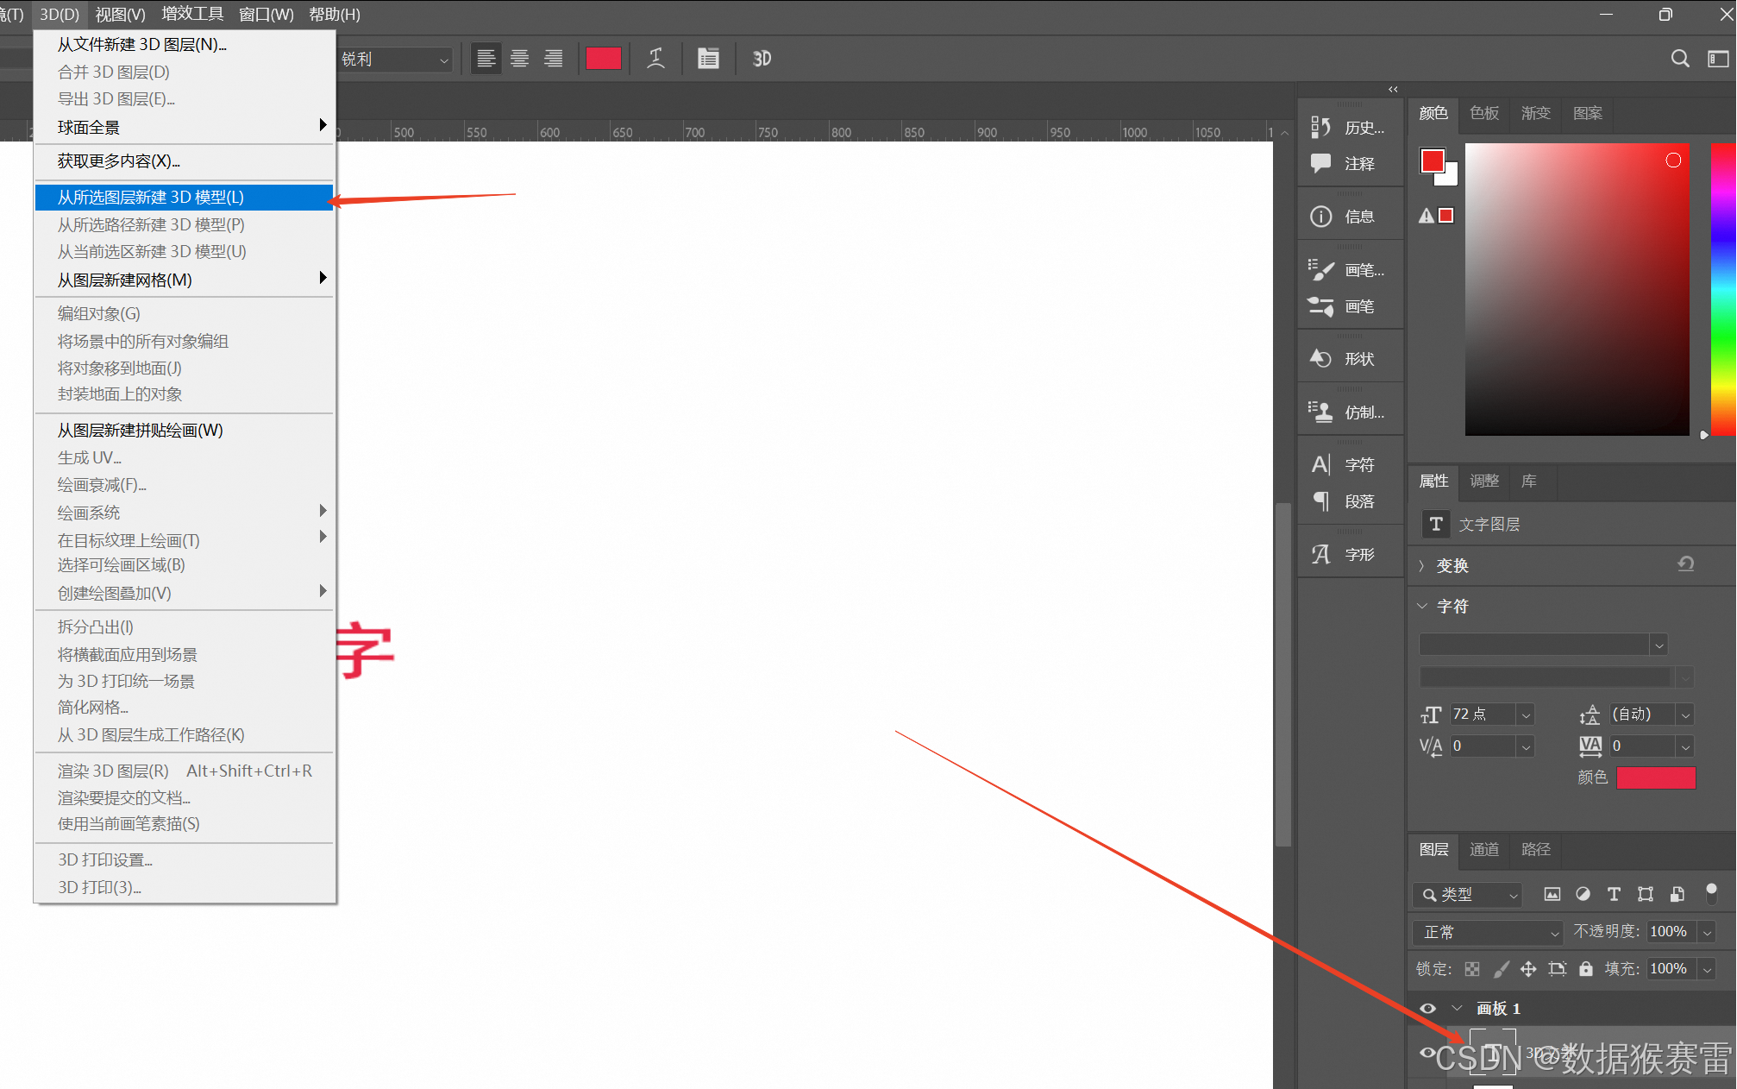Screen dimensions: 1737x1089
Task: Toggle lock all layer attributes
Action: tap(1585, 969)
